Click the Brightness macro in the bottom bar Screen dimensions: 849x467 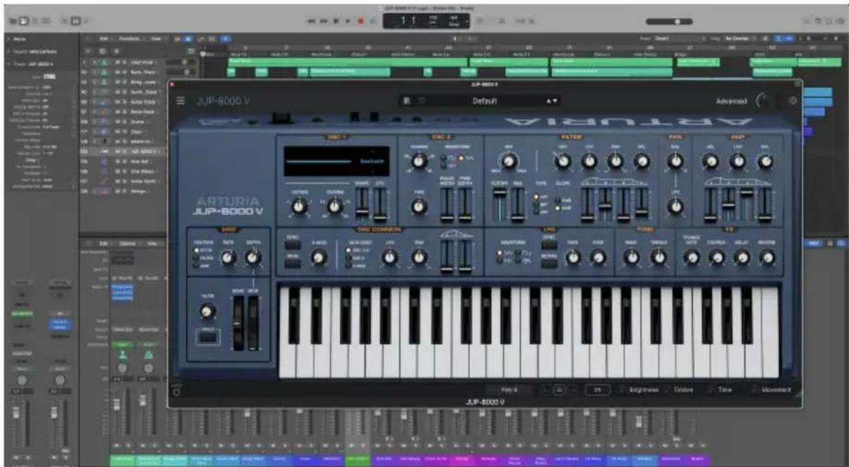(644, 391)
